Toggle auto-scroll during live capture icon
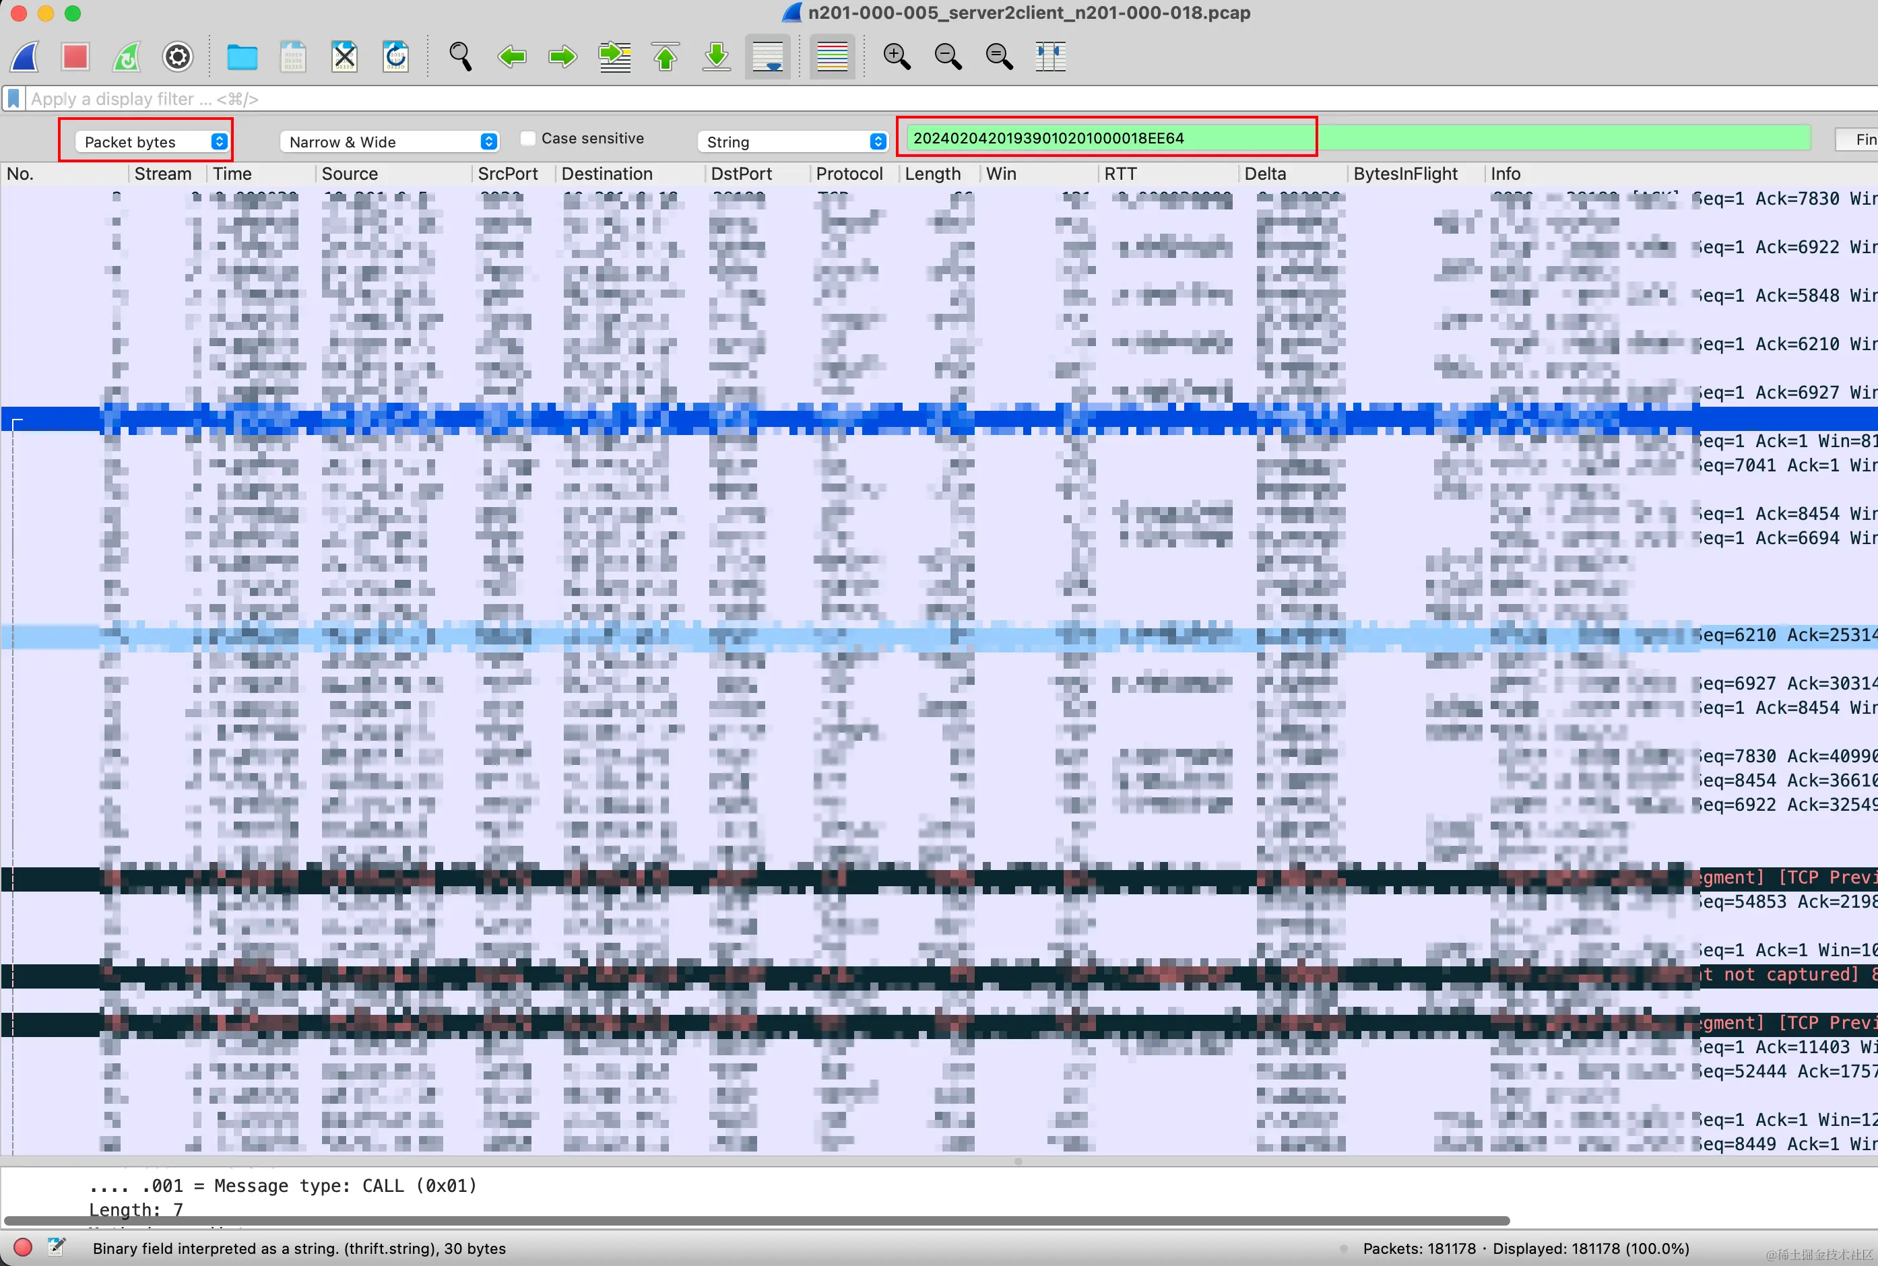The image size is (1878, 1266). click(767, 57)
